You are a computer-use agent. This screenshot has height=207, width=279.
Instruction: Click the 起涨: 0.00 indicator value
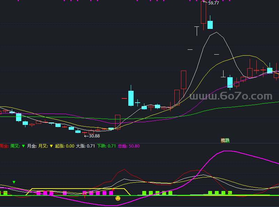coord(65,146)
